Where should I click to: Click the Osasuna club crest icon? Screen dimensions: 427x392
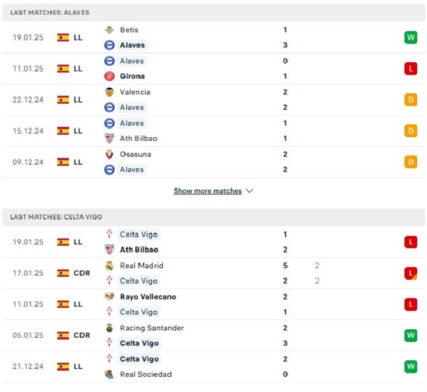(x=109, y=154)
